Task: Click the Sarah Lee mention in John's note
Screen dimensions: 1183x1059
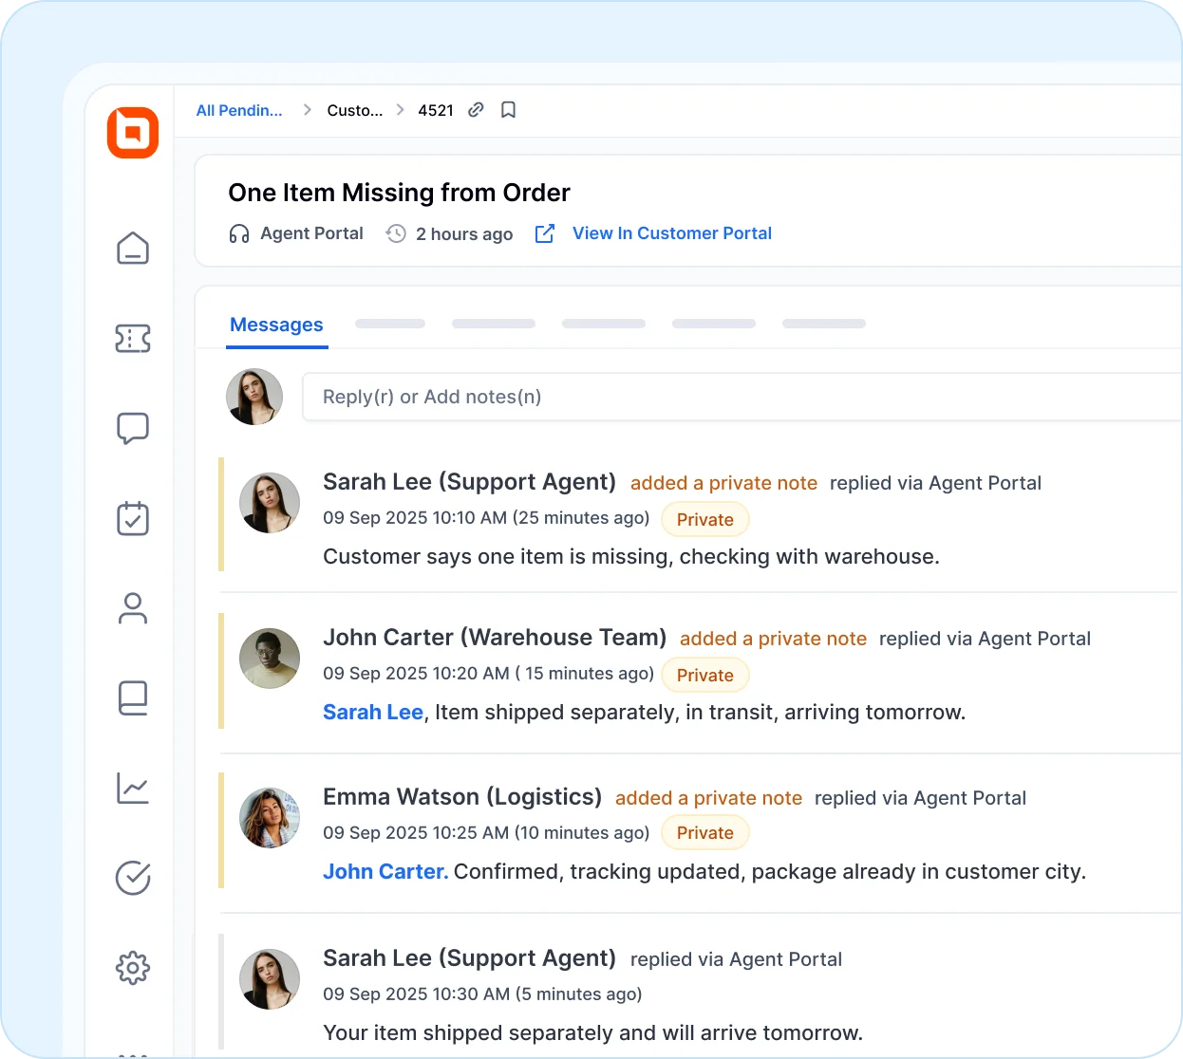Action: tap(373, 712)
